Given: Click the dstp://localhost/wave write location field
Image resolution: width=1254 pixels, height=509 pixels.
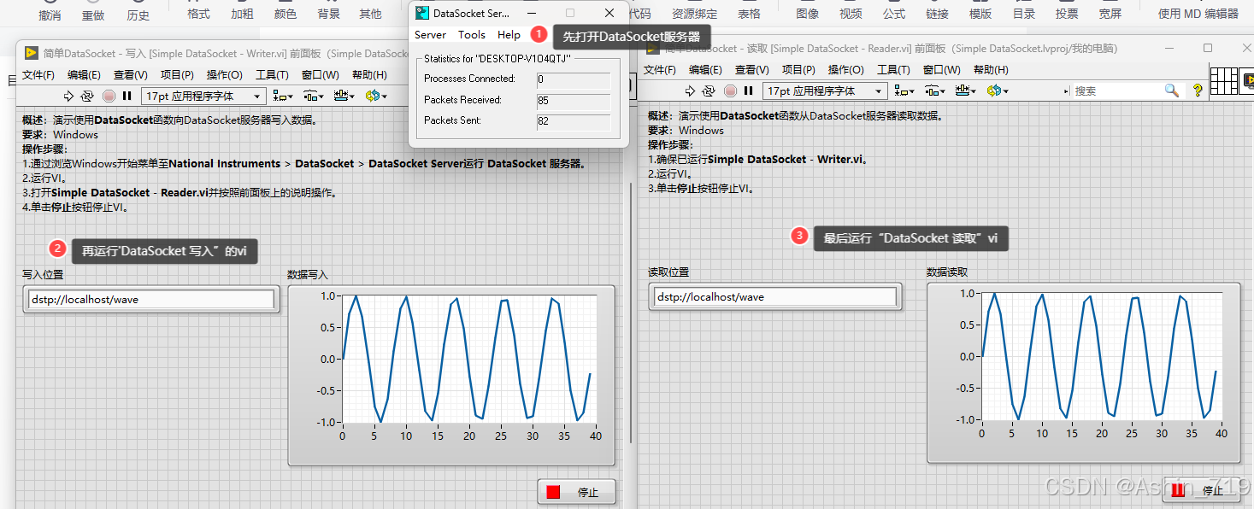Looking at the screenshot, I should pos(150,300).
